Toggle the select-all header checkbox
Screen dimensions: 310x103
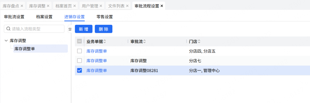(x=79, y=41)
